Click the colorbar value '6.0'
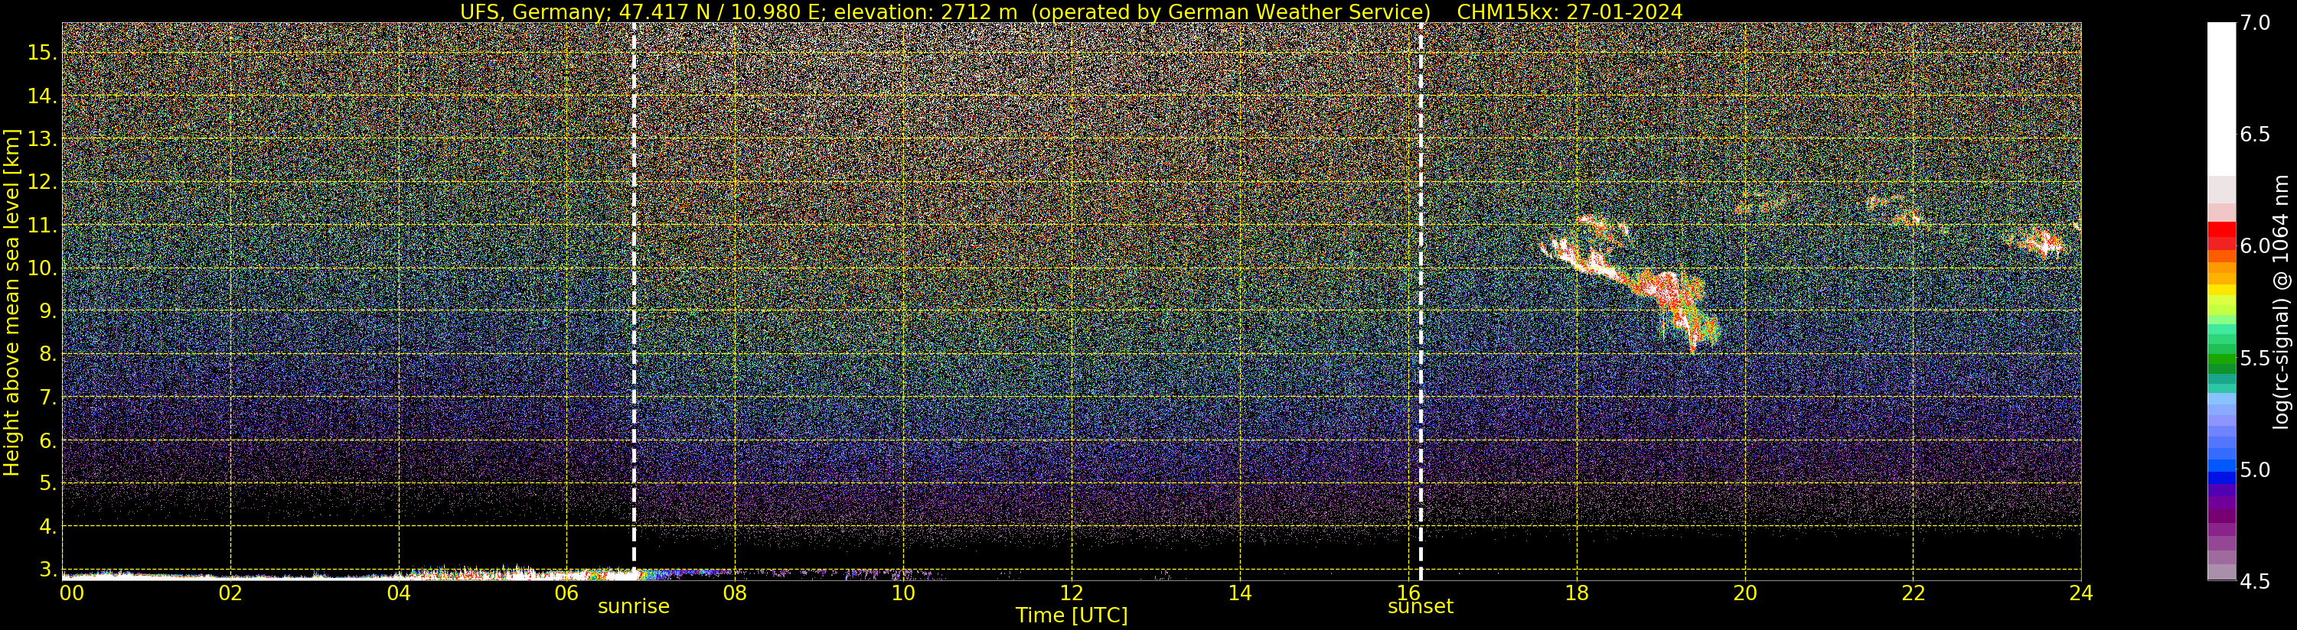The height and width of the screenshot is (630, 2297). pos(2255,246)
